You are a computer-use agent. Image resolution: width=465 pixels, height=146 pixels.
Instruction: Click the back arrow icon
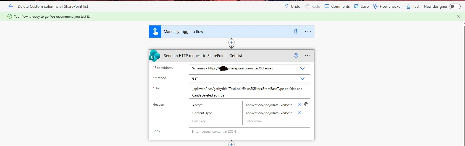[x=11, y=6]
